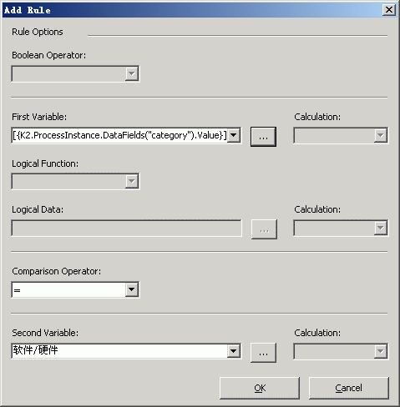Click the Second Variable label
This screenshot has width=400, height=407.
click(x=45, y=333)
